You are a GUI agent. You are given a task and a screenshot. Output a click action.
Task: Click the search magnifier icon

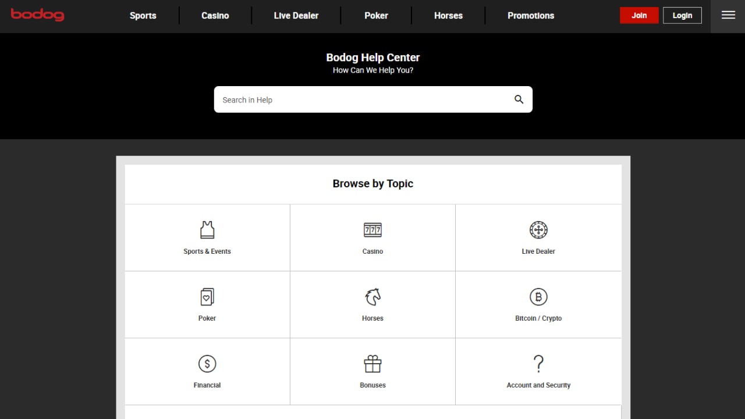518,99
